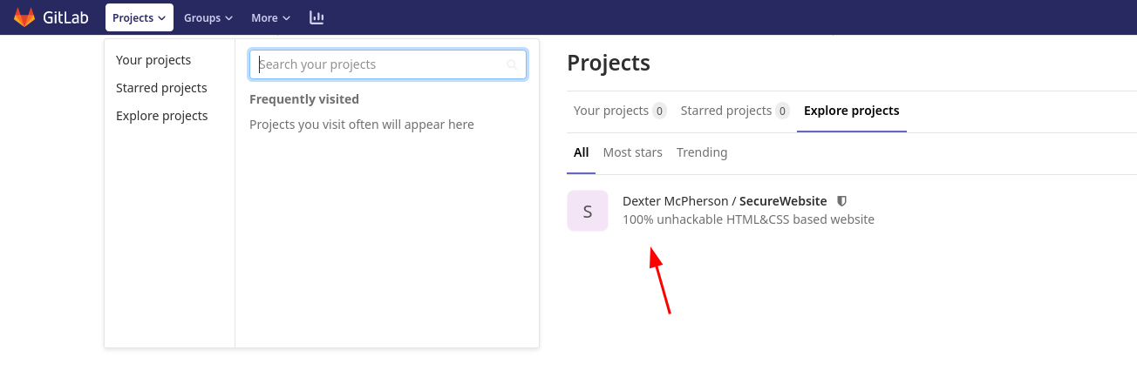Show projects sorted by 'Most stars'
Image resolution: width=1137 pixels, height=371 pixels.
[x=632, y=152]
